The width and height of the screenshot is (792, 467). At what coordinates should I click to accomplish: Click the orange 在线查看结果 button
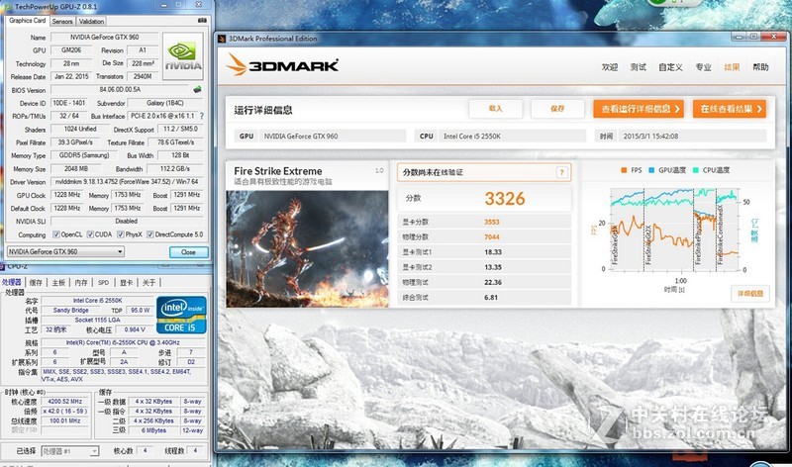tap(730, 109)
